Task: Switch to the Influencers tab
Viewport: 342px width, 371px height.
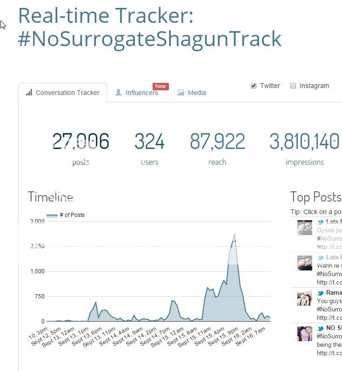Action: click(141, 93)
